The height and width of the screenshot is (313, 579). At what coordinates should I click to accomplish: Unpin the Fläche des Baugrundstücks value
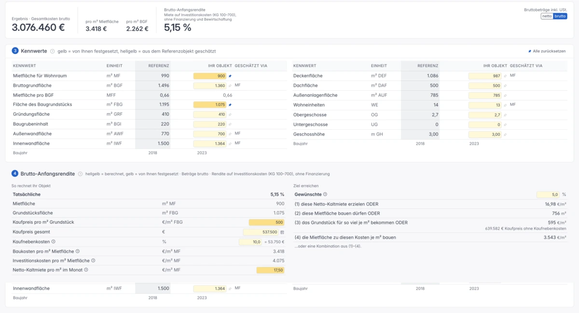pos(230,105)
